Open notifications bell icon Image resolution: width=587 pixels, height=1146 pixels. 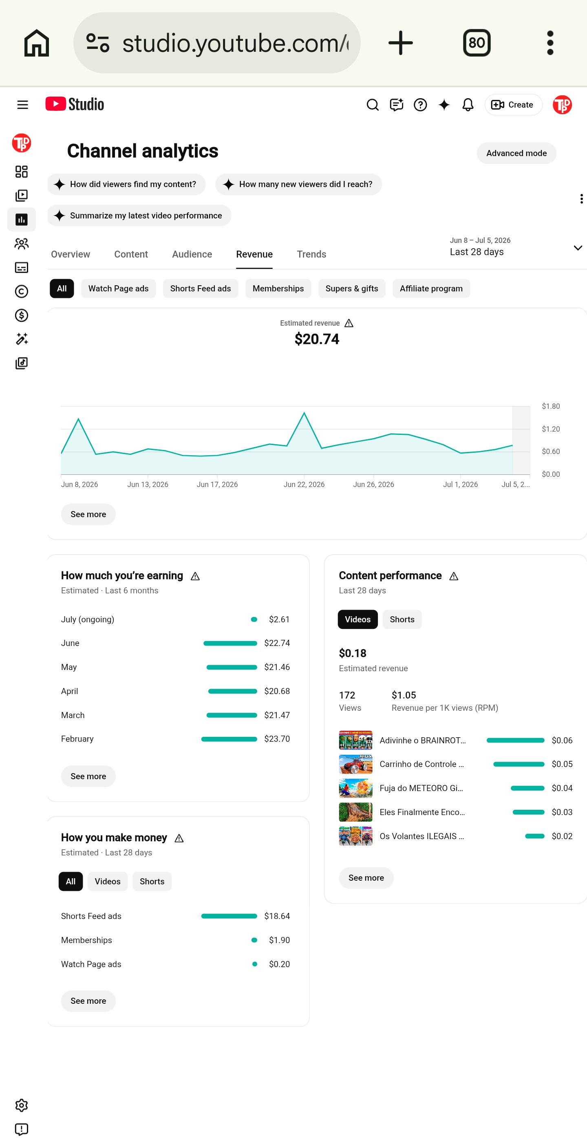468,105
